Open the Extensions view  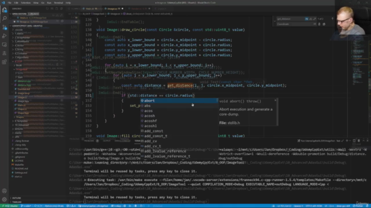click(5, 62)
